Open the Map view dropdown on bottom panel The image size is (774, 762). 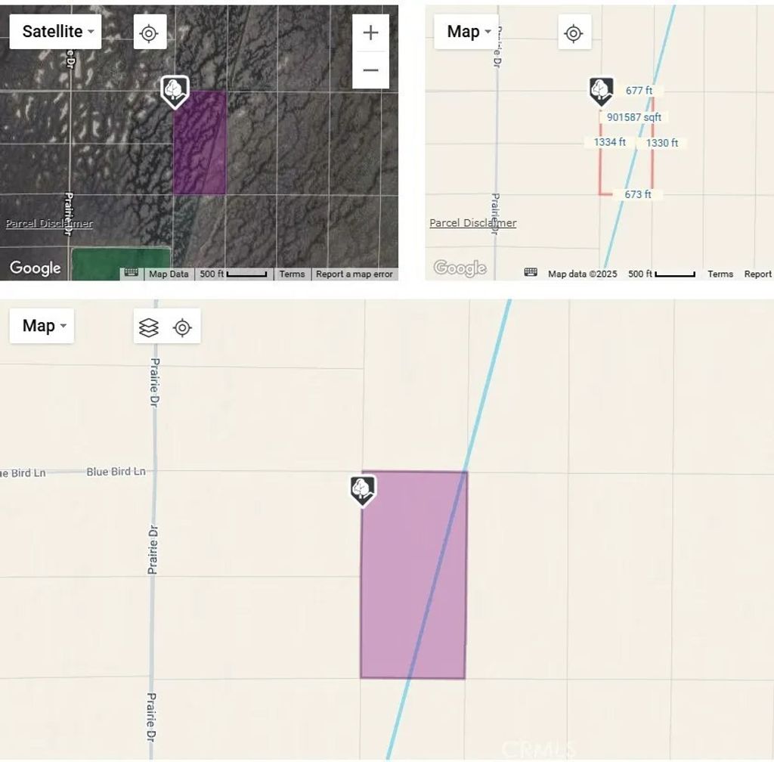42,326
